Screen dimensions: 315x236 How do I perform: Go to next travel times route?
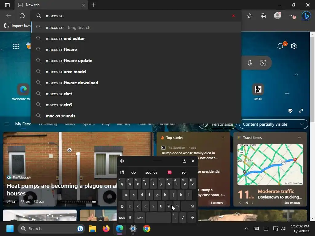tap(253, 203)
